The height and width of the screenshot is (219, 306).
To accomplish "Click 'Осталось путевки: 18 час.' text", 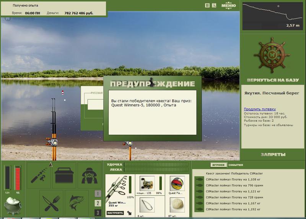I will (264, 113).
